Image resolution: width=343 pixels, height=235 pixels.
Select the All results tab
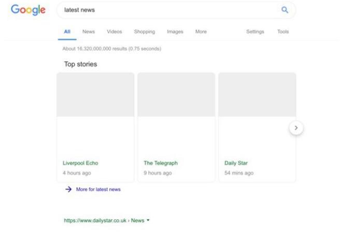tap(67, 32)
